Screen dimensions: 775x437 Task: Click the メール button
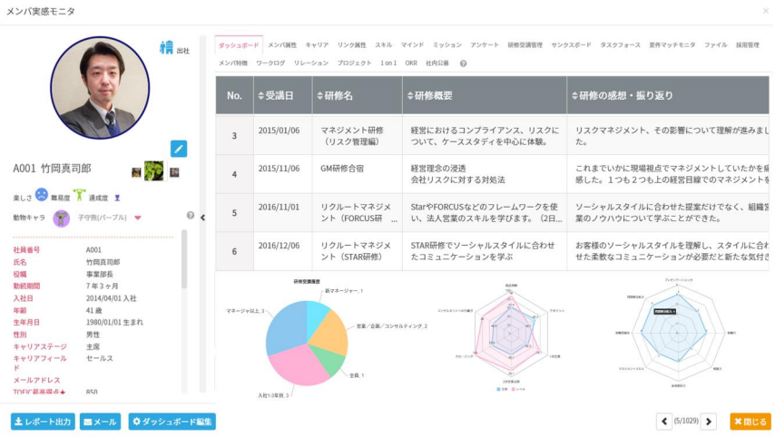[101, 422]
